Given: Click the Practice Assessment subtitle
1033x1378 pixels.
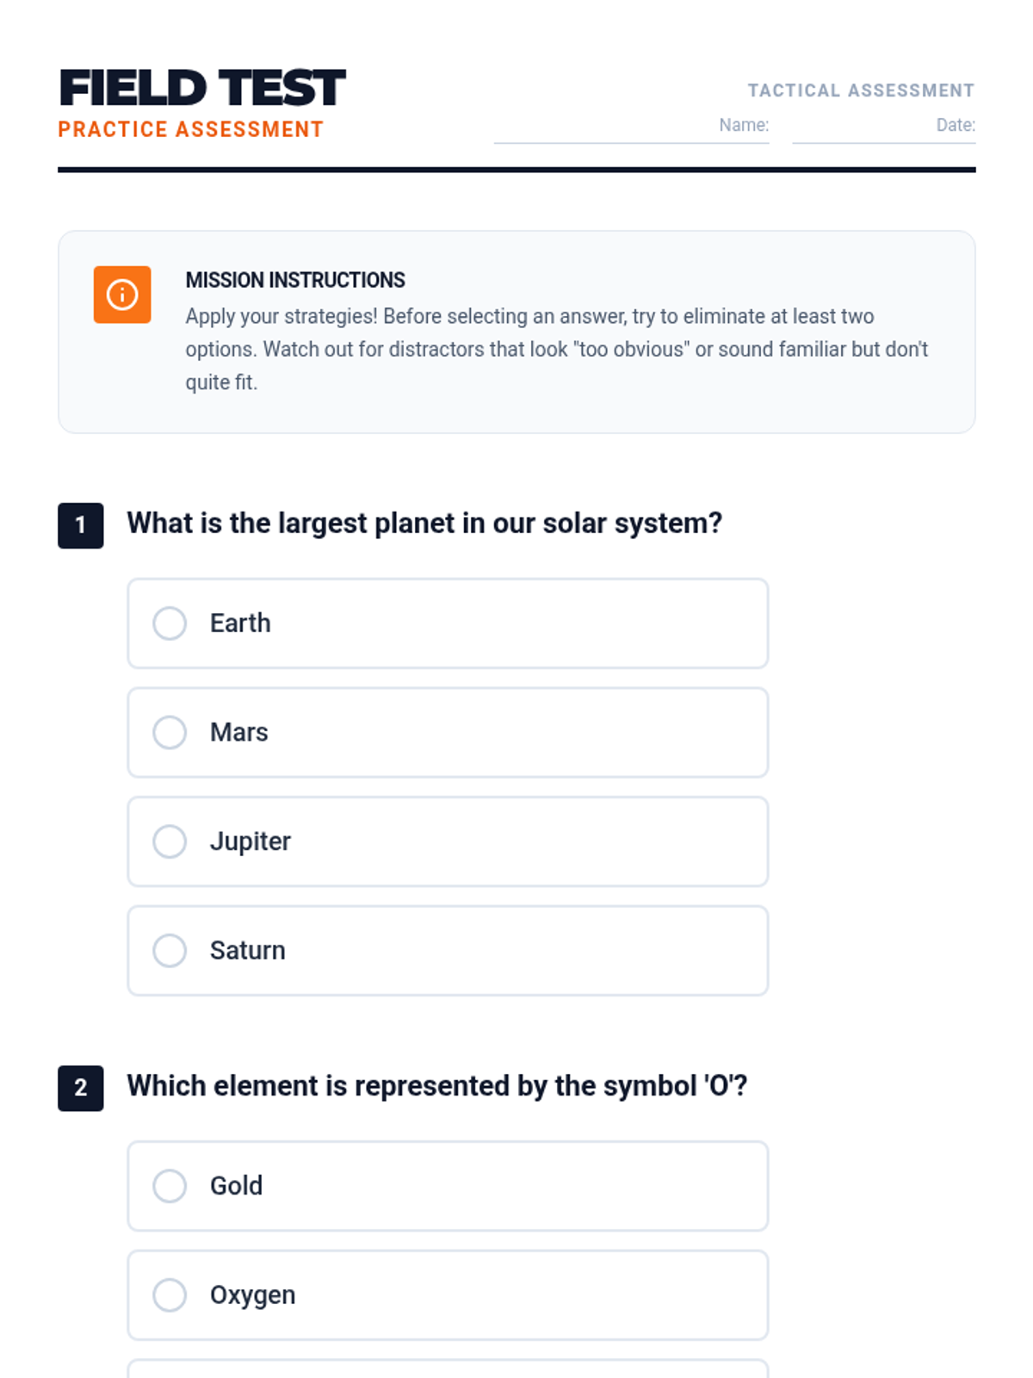Looking at the screenshot, I should 191,130.
